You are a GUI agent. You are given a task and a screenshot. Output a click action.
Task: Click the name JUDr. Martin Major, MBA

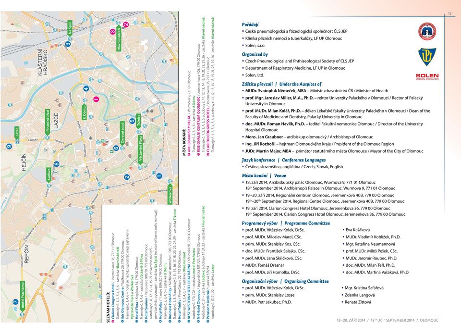(268, 151)
